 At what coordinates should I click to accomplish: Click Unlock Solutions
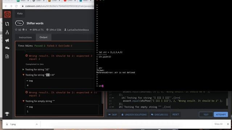click(x=134, y=114)
